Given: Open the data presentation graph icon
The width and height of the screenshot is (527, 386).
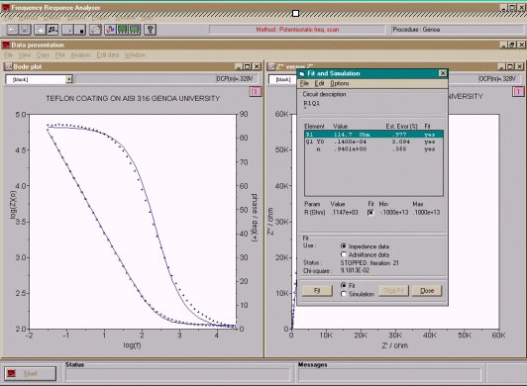Looking at the screenshot, I should pyautogui.click(x=110, y=30).
